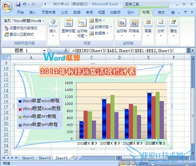Viewport: 196px width, 166px height.
Task: Click the Sheet3 tab
Action: coord(61,158)
